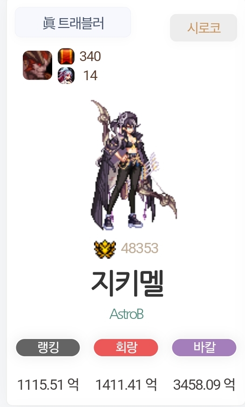This screenshot has height=407, width=245.
Task: Click the fame score 48353
Action: click(x=140, y=248)
